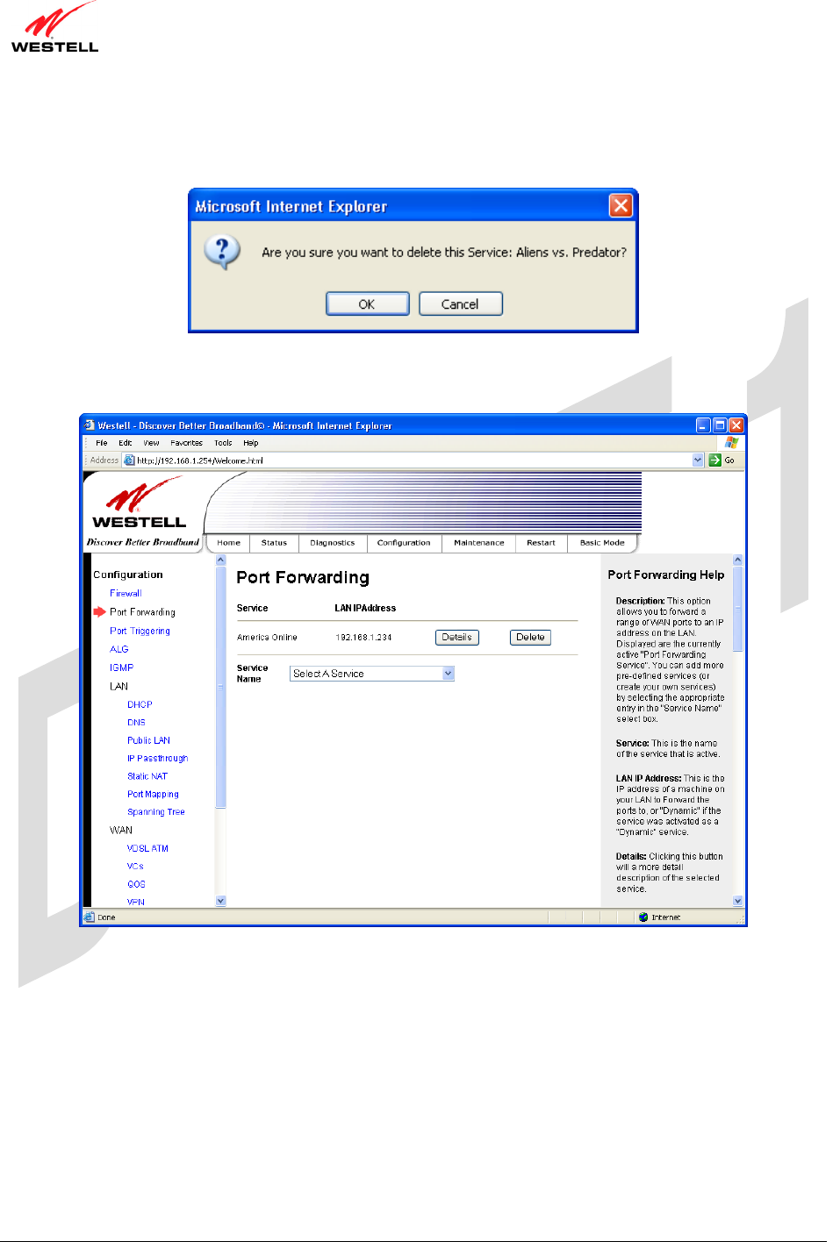This screenshot has height=1242, width=840.
Task: Open the Help menu
Action: coord(251,443)
